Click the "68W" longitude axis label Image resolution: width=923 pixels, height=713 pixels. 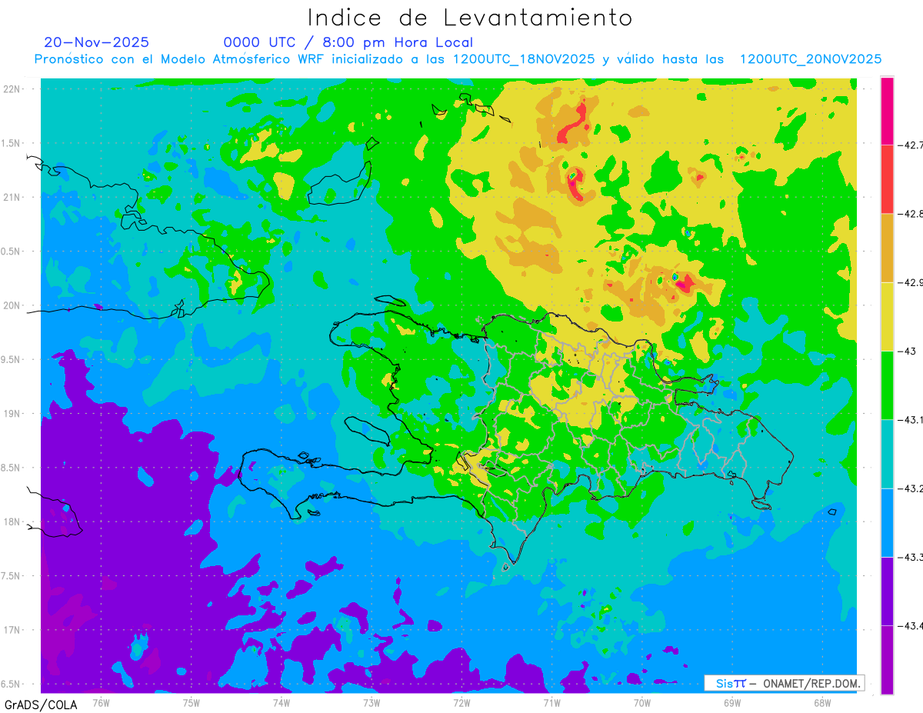(x=822, y=702)
